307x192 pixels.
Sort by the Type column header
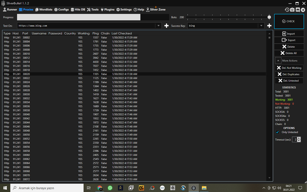[7, 34]
